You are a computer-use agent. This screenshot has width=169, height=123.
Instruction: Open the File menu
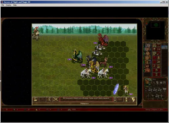3,5
